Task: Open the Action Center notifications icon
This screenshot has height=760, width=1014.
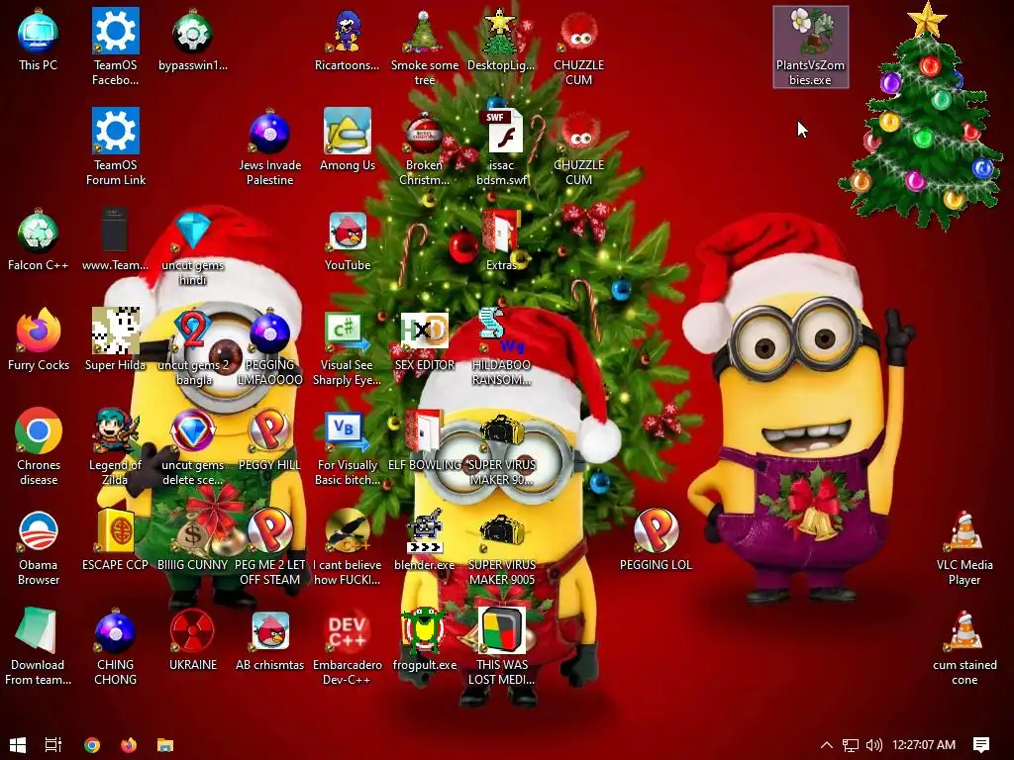Action: tap(981, 745)
